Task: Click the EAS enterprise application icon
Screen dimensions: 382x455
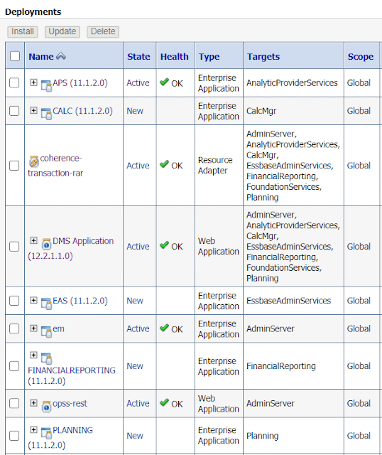Action: [x=46, y=304]
